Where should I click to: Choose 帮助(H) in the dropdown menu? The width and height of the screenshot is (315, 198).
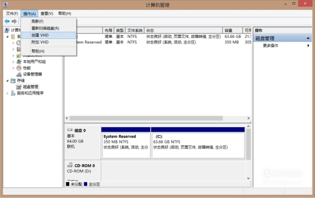[48, 51]
